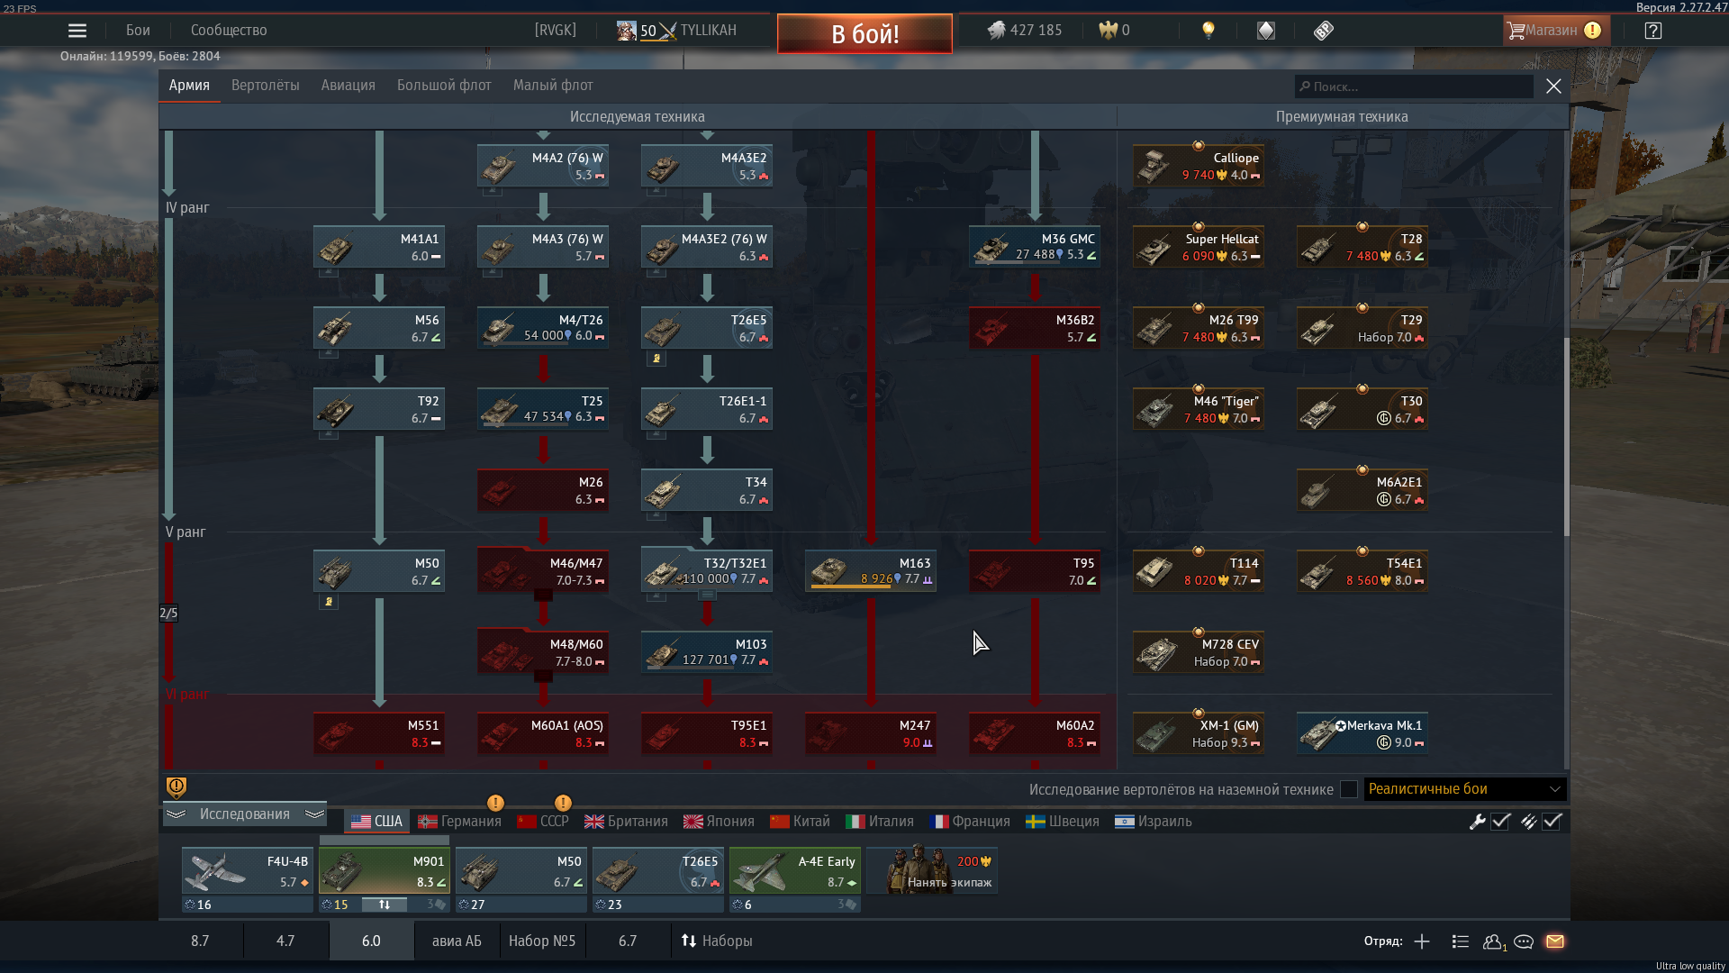Select the T114 premium vehicle
Image resolution: width=1729 pixels, height=973 pixels.
coord(1198,571)
